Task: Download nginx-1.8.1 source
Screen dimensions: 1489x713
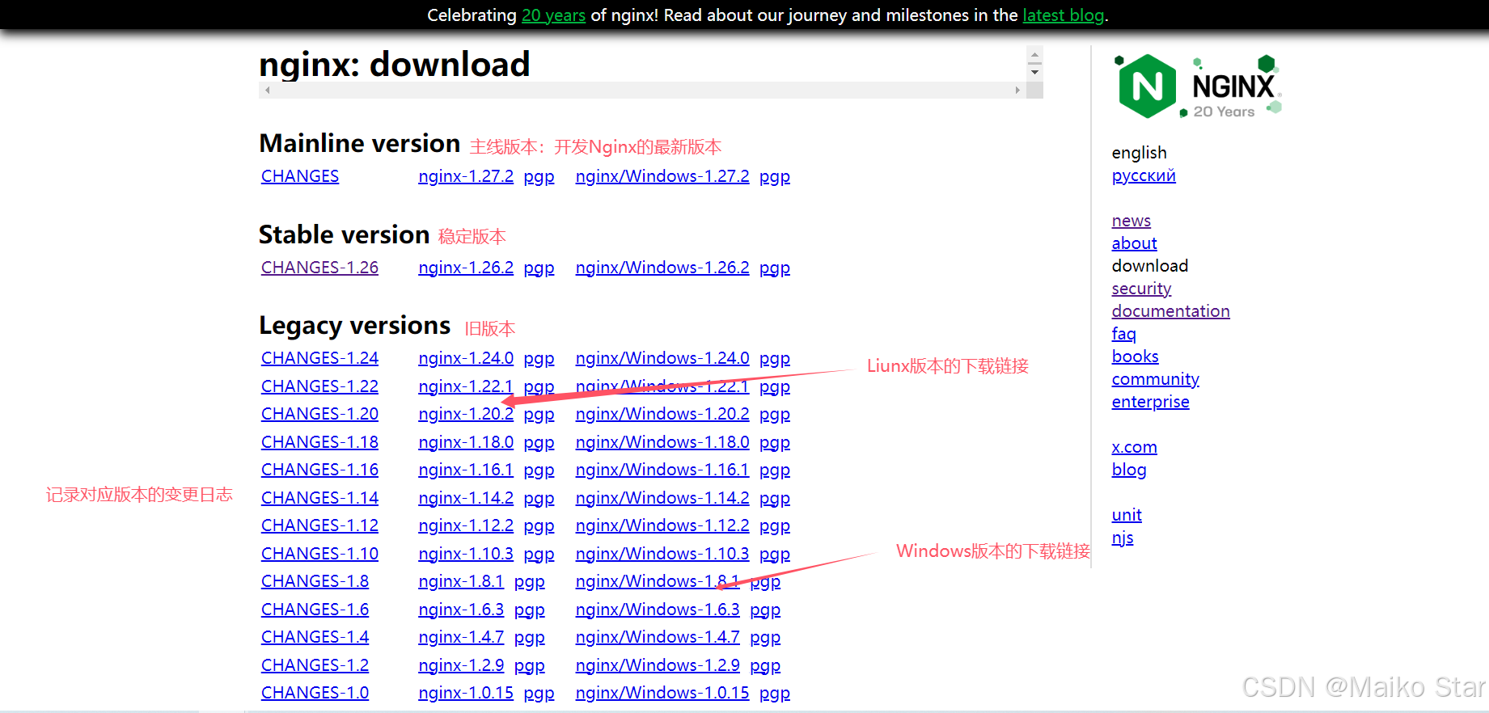Action: (x=461, y=581)
